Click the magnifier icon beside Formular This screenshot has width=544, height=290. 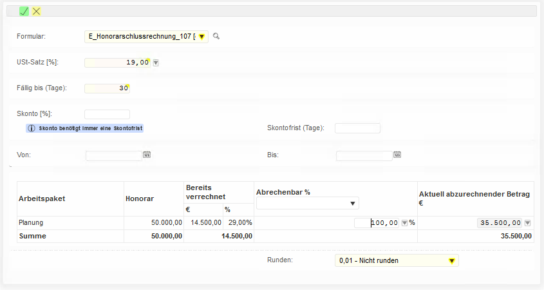tap(216, 37)
